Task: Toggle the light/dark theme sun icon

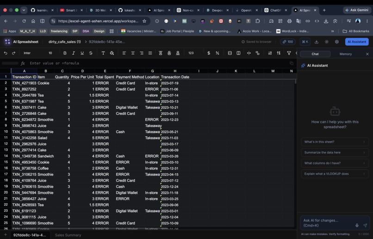Action: (327, 42)
